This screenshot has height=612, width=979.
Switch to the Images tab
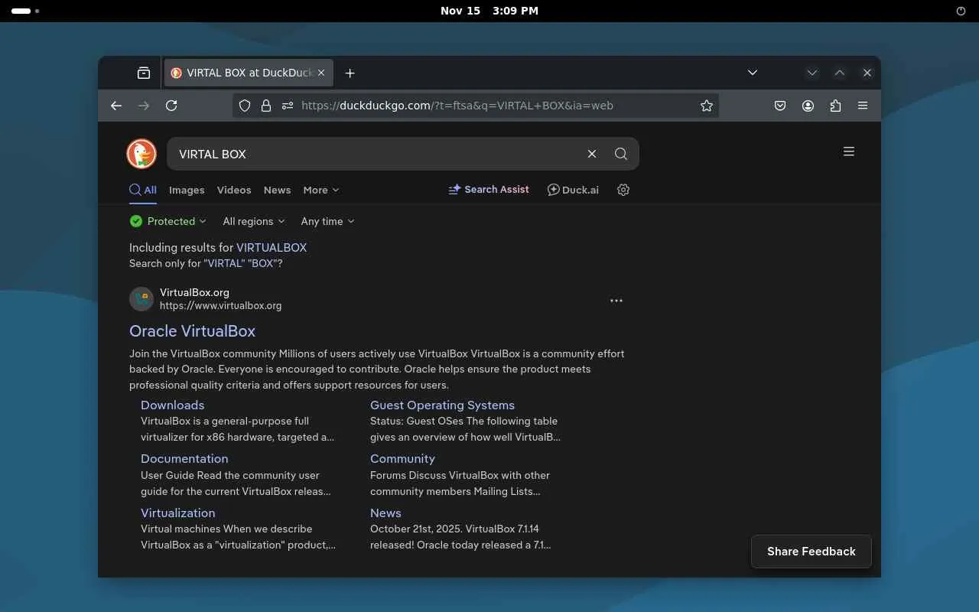click(x=187, y=190)
